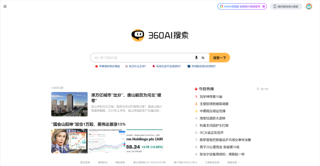Open hot search ISC大会正在召开

(x=212, y=133)
